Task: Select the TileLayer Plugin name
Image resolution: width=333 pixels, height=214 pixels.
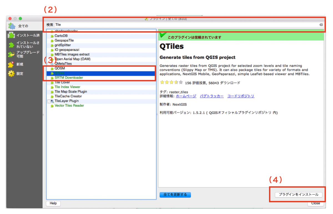Action: (x=67, y=101)
